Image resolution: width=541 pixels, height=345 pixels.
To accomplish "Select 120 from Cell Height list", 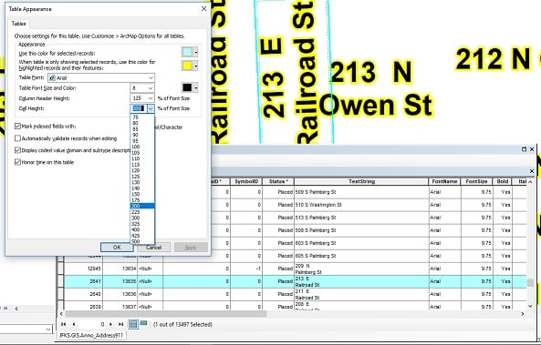I will 142,170.
